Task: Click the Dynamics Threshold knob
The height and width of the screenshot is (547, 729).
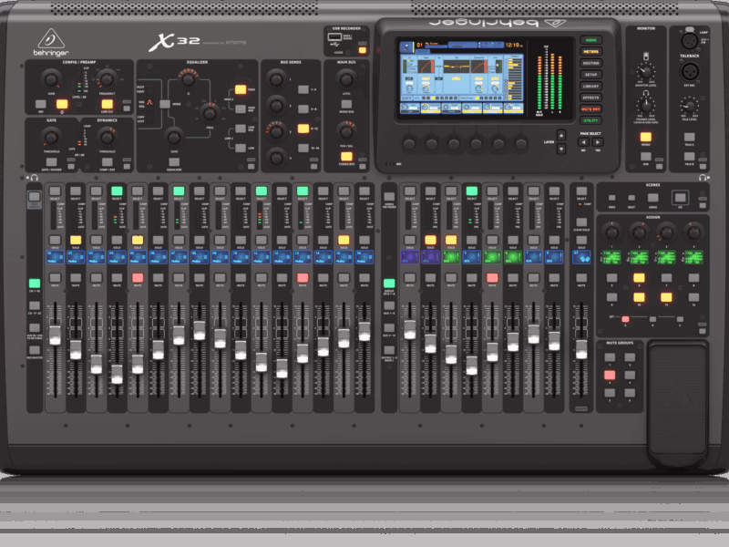Action: pyautogui.click(x=107, y=138)
